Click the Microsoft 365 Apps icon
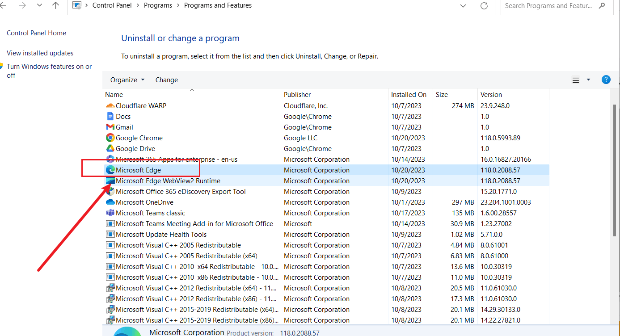Screen dimensions: 620x336 pos(110,160)
